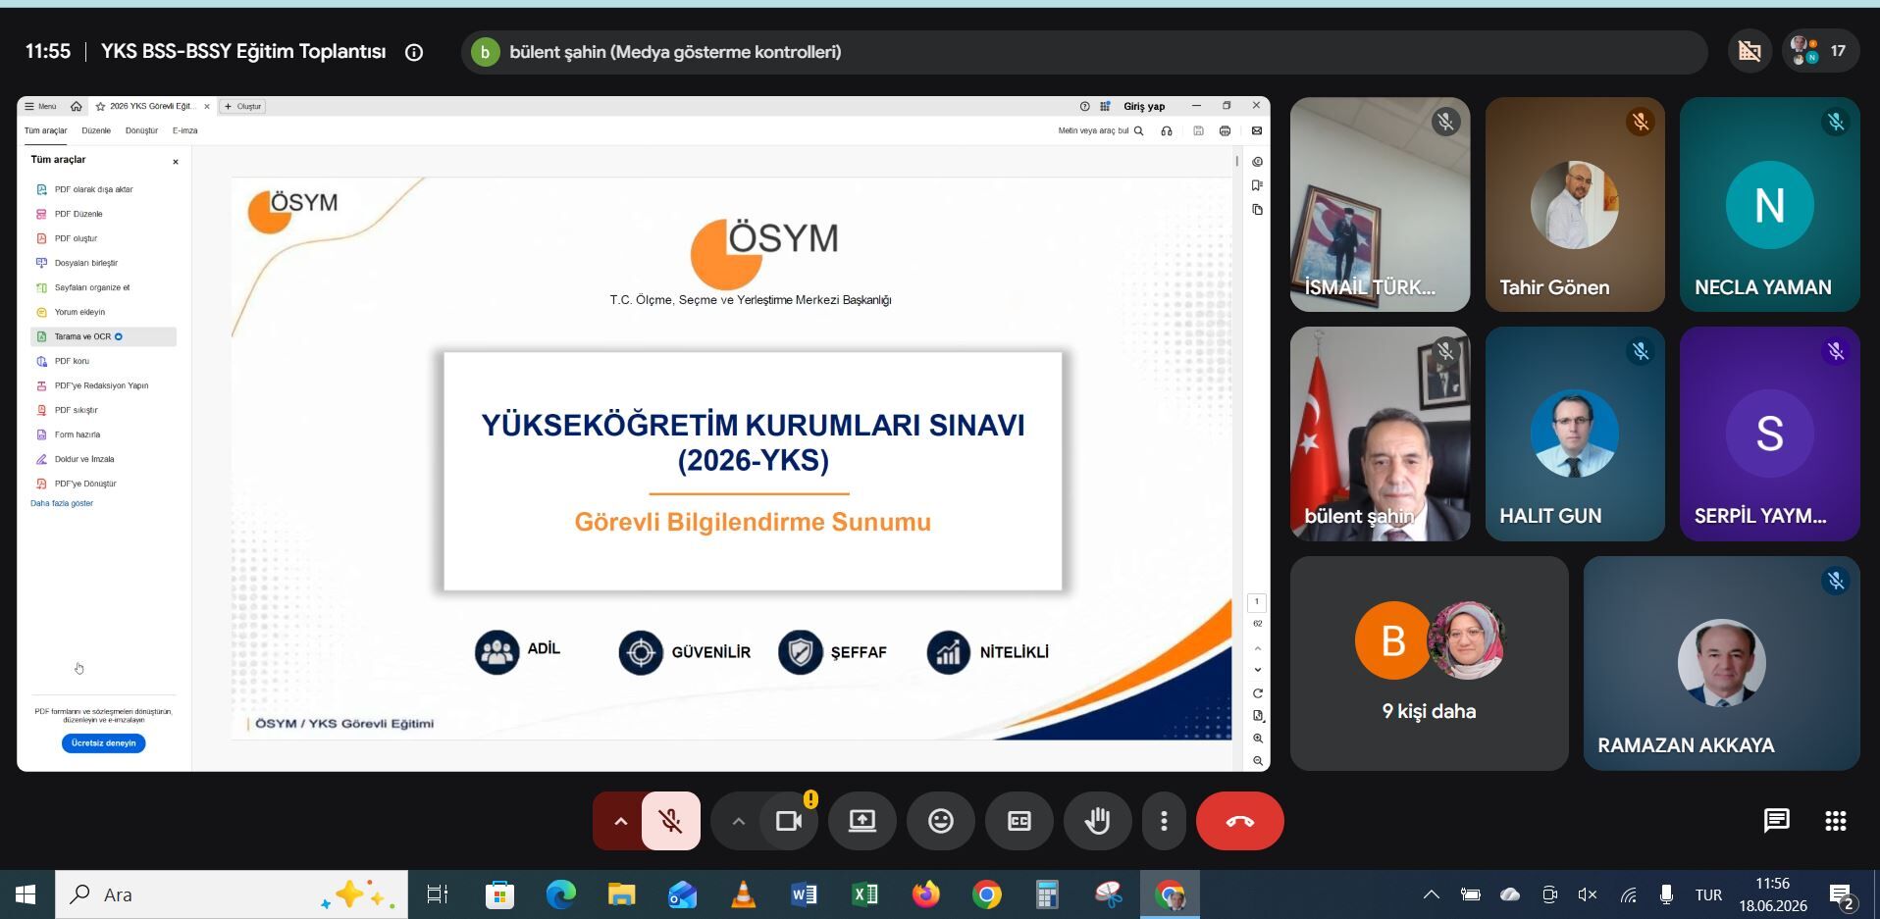Open the Menu in the PDF viewer
Viewport: 1880px width, 919px height.
(x=40, y=106)
